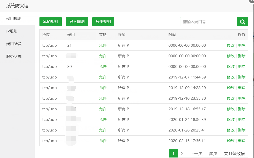Click the 操作 column header
This screenshot has width=254, height=158.
[x=242, y=35]
